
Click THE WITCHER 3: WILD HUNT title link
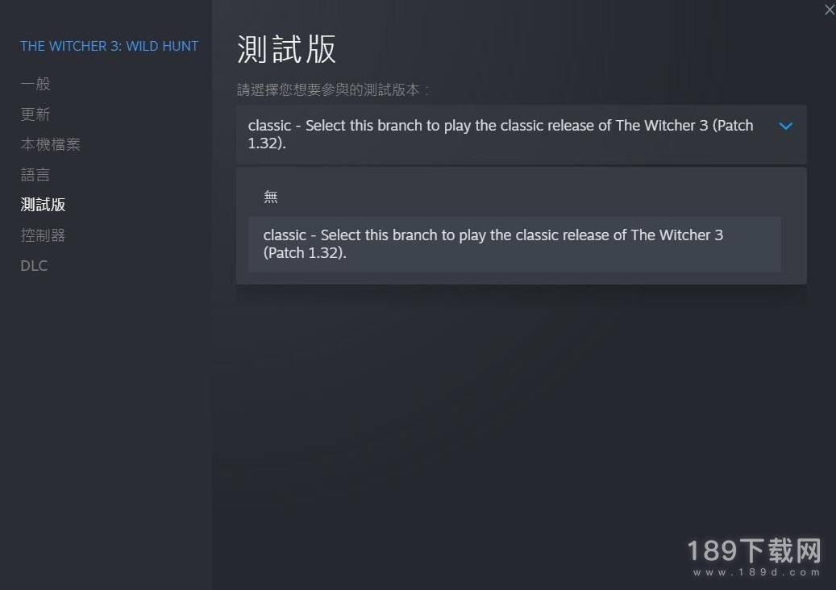pyautogui.click(x=110, y=47)
